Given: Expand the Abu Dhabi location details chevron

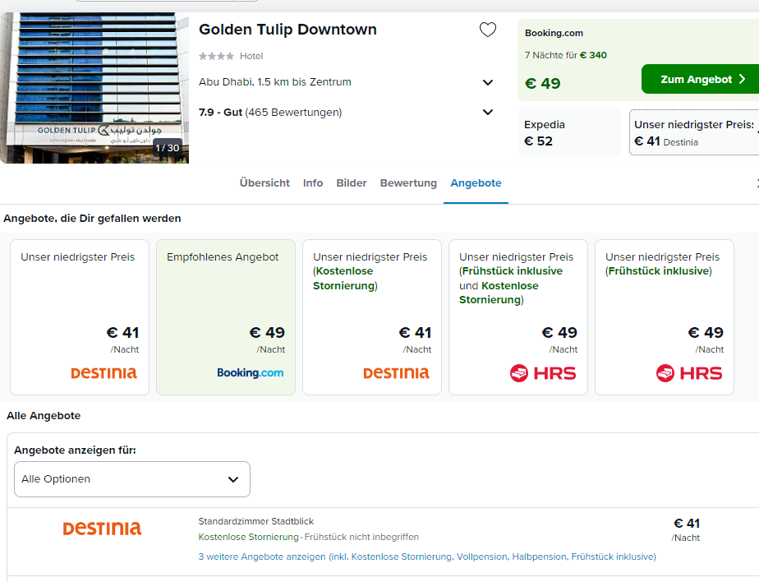Looking at the screenshot, I should point(488,82).
